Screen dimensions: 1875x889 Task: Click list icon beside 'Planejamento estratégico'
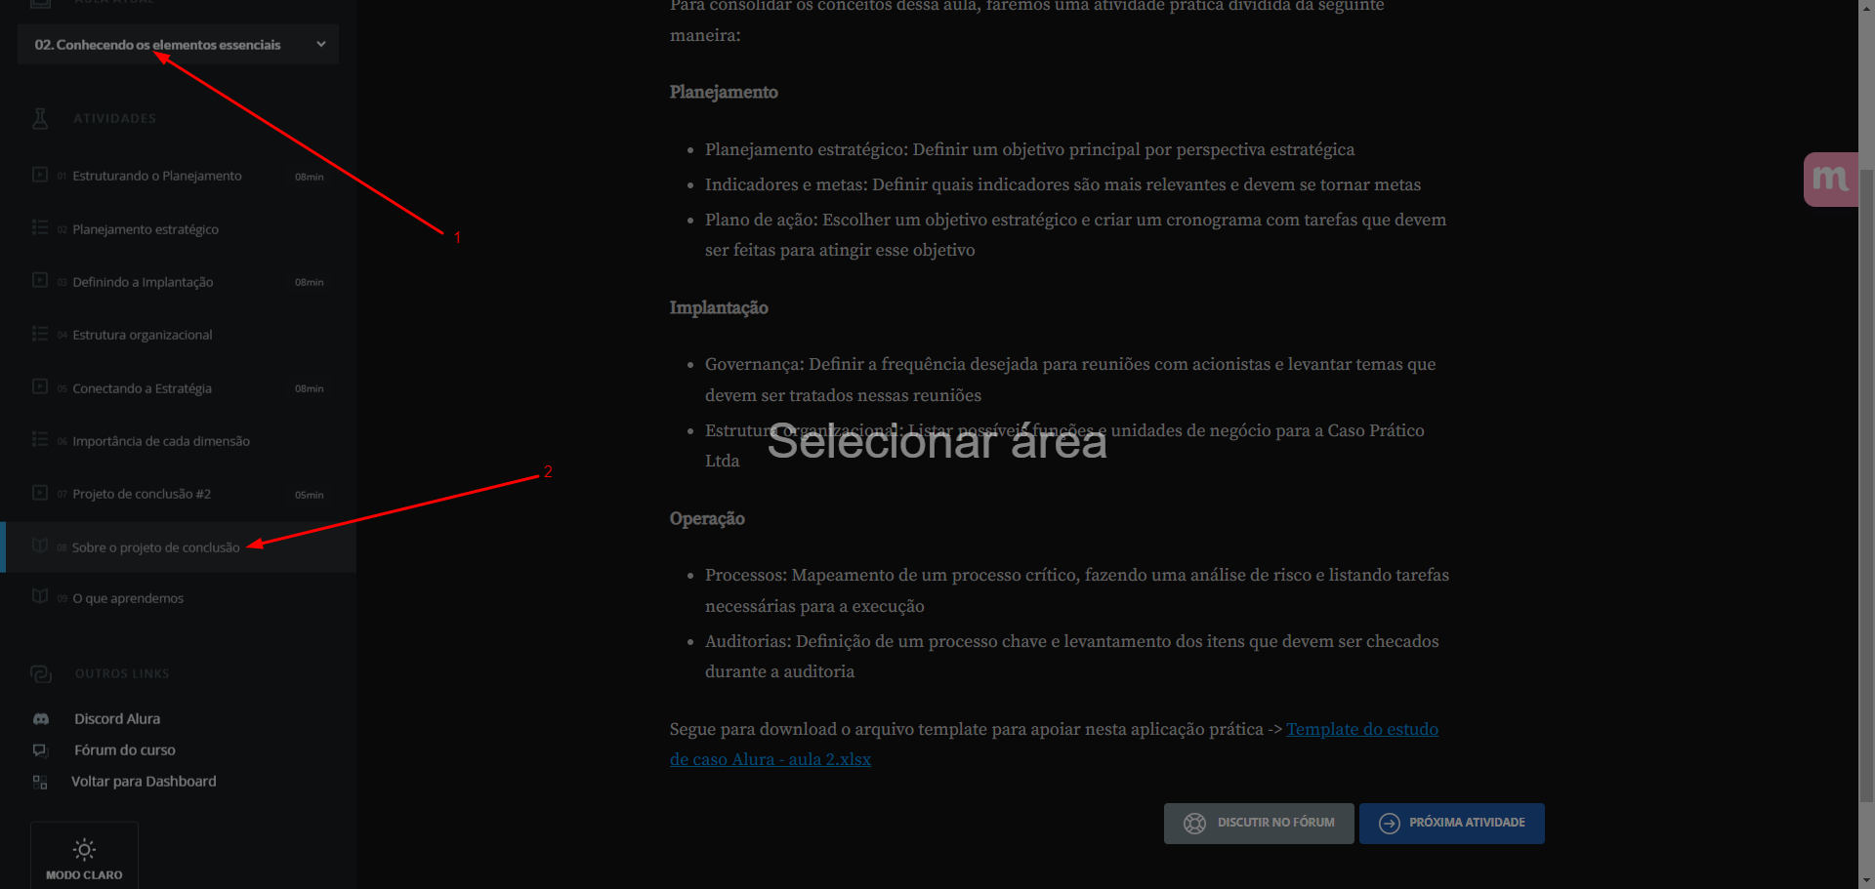click(40, 227)
